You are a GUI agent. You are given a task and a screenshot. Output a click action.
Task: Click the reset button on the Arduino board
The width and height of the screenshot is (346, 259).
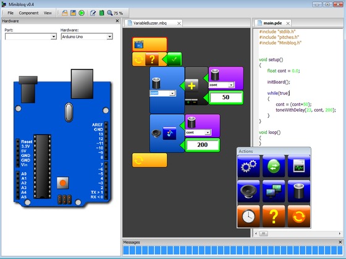coord(62,183)
